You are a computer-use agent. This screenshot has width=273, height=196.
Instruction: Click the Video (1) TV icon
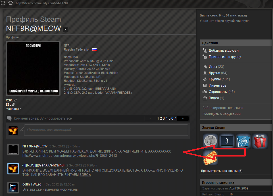205,98
